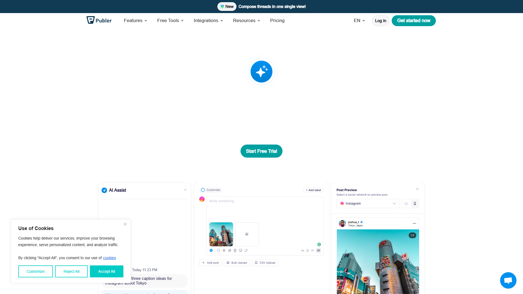Screen dimensions: 523x294
Task: Click the Instagram account icon beside composer
Action: point(202,199)
